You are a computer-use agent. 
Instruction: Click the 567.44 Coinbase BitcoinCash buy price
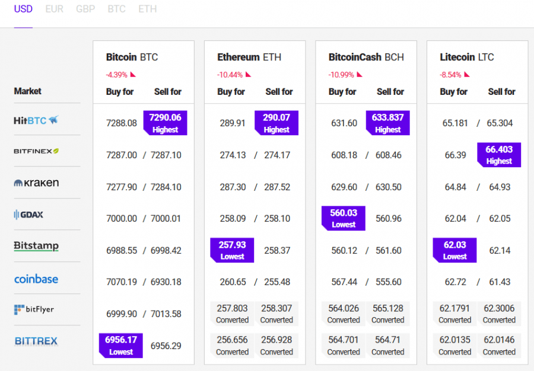pos(344,282)
